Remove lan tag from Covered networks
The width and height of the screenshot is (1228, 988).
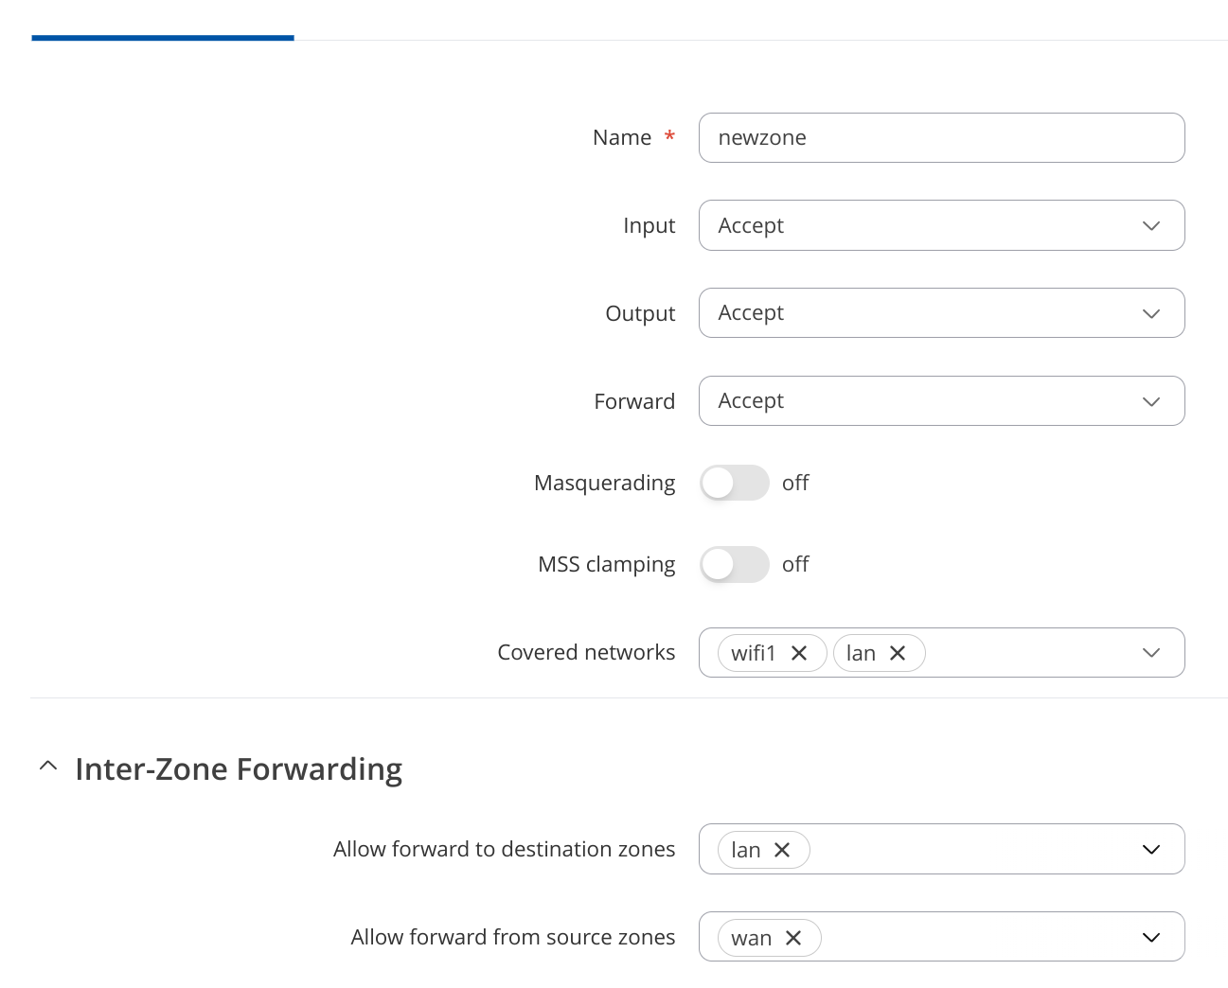tap(898, 653)
